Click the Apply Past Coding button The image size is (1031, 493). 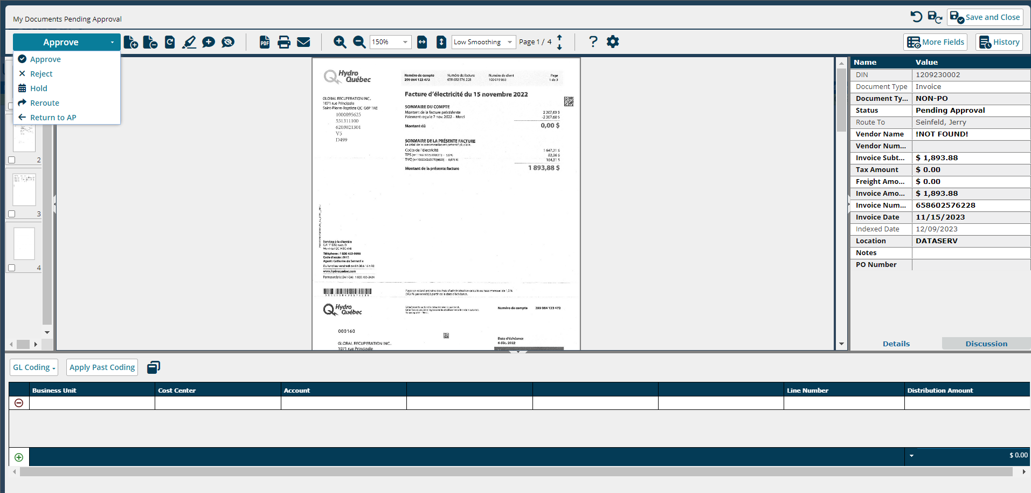click(102, 367)
